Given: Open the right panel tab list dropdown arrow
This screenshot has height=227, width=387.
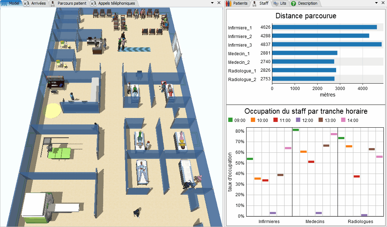Looking at the screenshot, I should (x=376, y=3).
